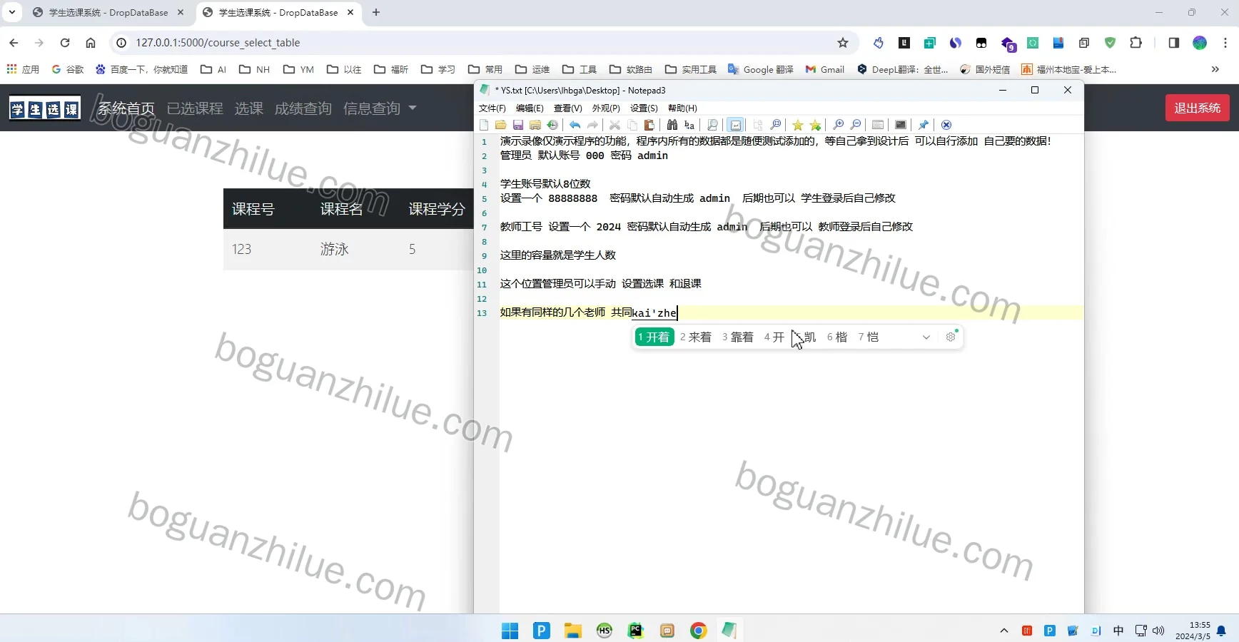Open the 编辑(E) menu in Notepad3
Screen dimensions: 1239x642
(530, 108)
